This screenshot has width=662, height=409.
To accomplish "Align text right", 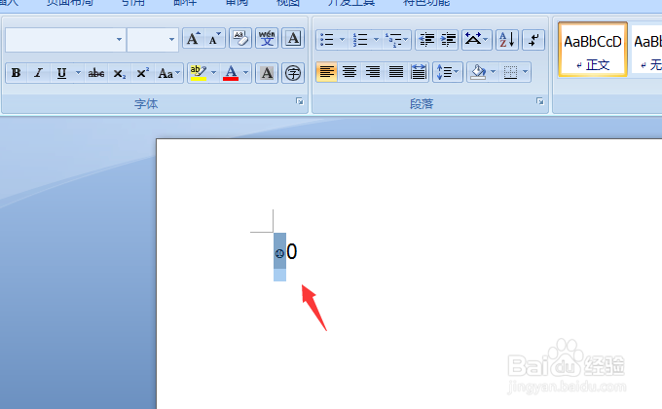I will pos(372,72).
